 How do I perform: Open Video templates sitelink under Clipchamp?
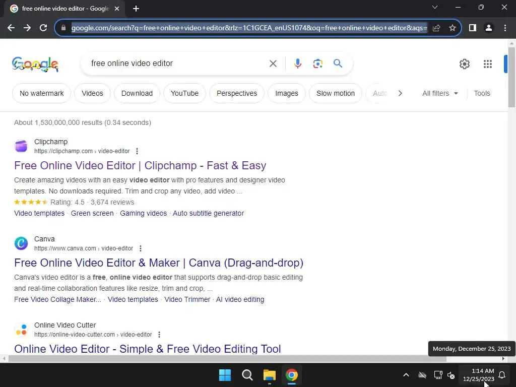[39, 213]
